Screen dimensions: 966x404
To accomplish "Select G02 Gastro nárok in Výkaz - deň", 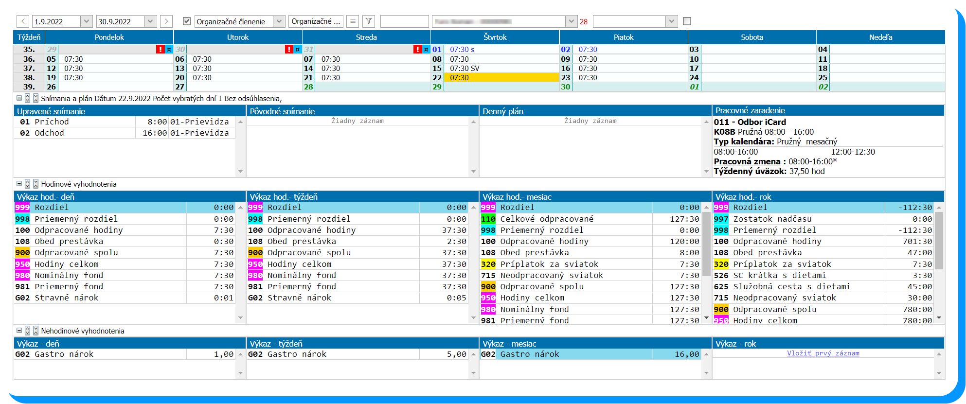I will [x=125, y=354].
